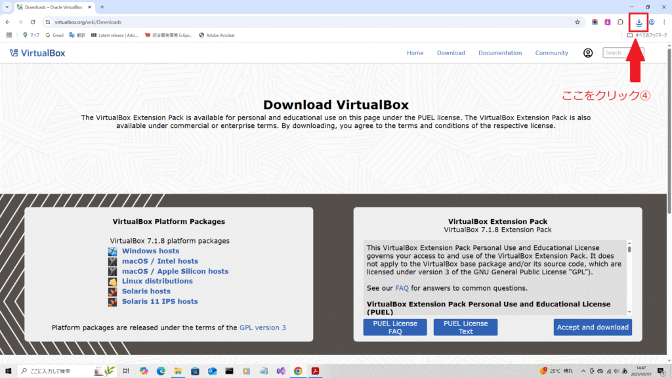Viewport: 672px width, 378px height.
Task: Open the notification center icon
Action: click(661, 371)
